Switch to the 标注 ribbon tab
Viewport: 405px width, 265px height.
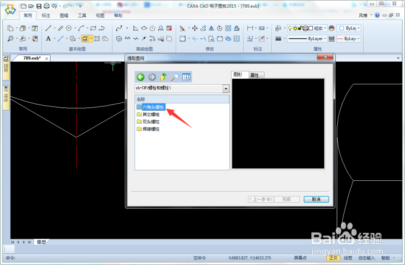(x=46, y=15)
